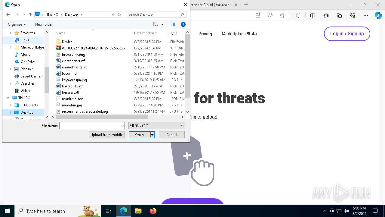Open Edge Favorites star list

pyautogui.click(x=326, y=15)
